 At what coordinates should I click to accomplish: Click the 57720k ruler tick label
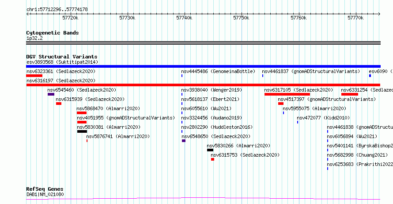(70, 18)
